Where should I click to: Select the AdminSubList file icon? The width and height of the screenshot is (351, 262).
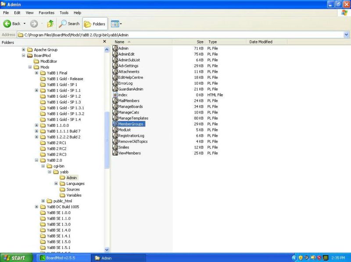[x=115, y=60]
